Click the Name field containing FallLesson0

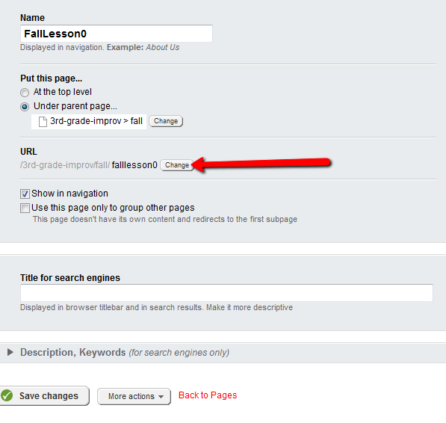[x=117, y=34]
